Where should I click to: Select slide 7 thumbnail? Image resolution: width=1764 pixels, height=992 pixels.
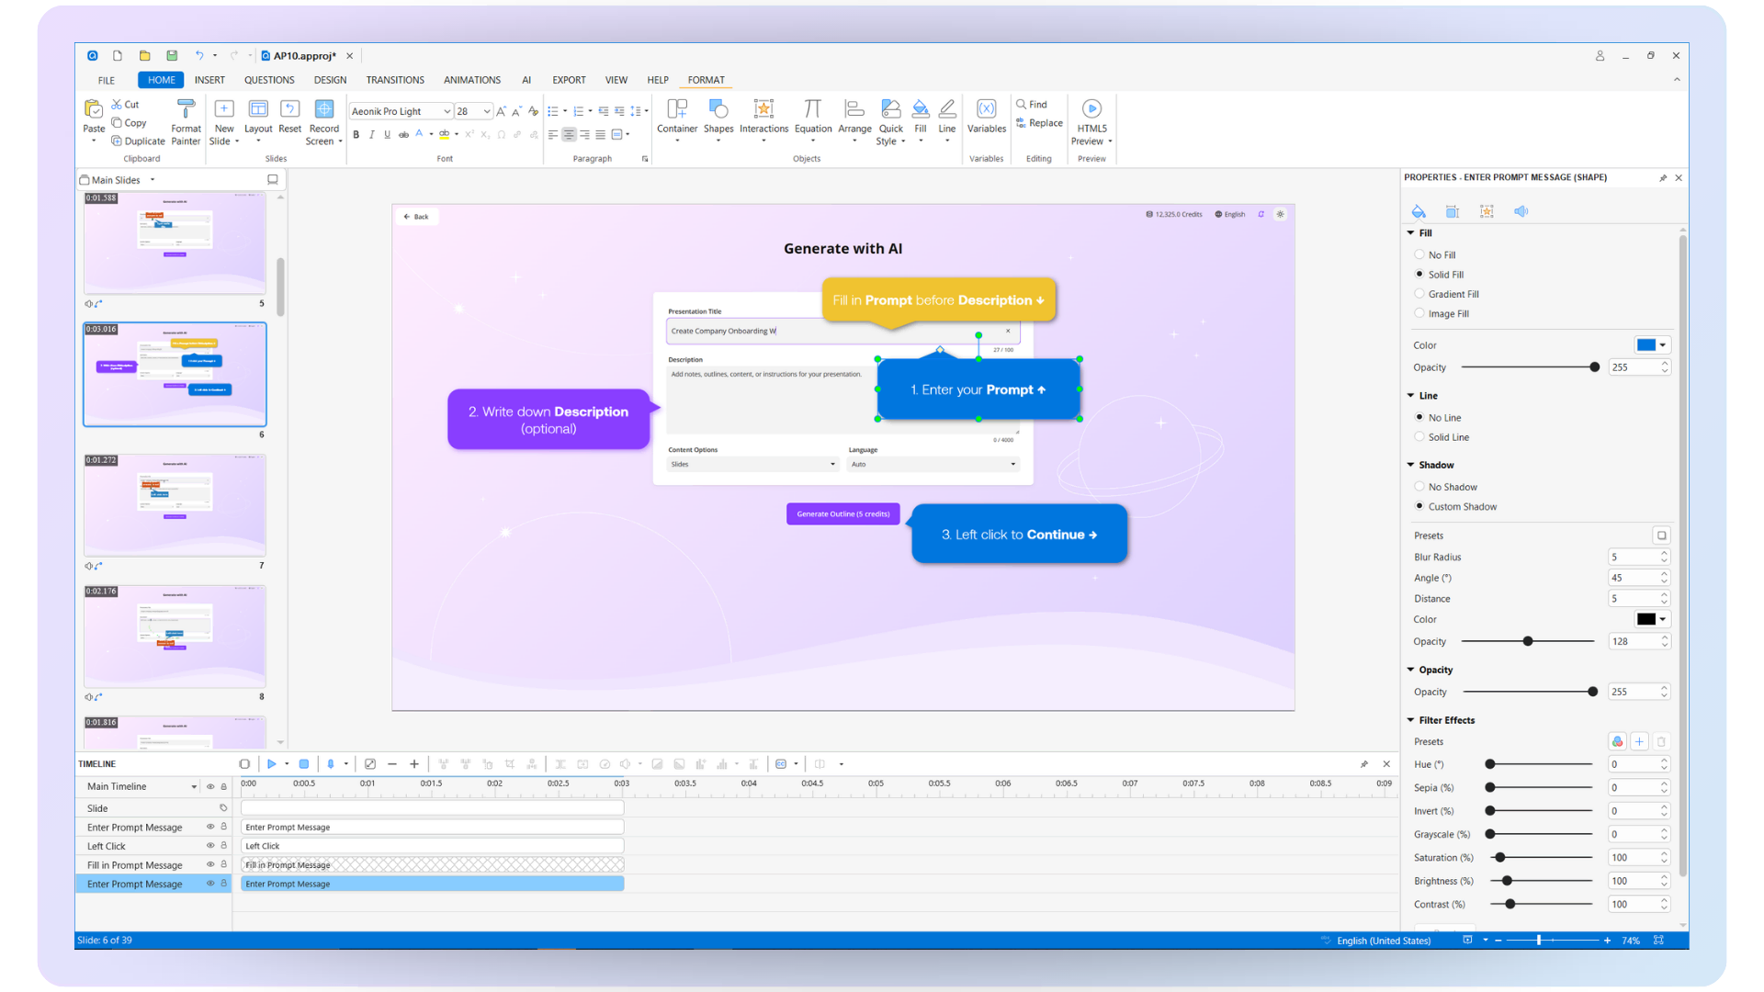click(175, 504)
